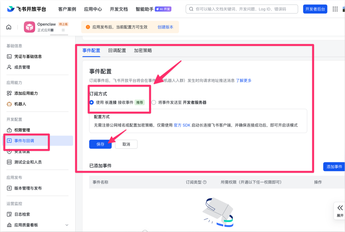This screenshot has height=232, width=345.
Task: Open 凭证与基础信息 from the sidebar
Action: coord(29,56)
